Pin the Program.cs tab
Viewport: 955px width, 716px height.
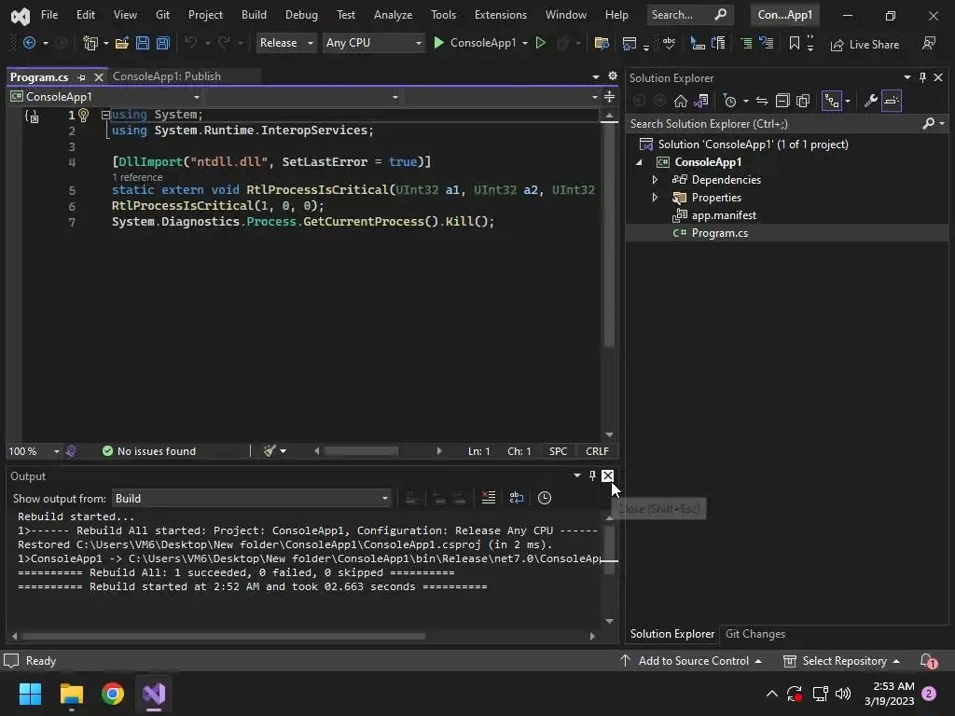coord(82,77)
